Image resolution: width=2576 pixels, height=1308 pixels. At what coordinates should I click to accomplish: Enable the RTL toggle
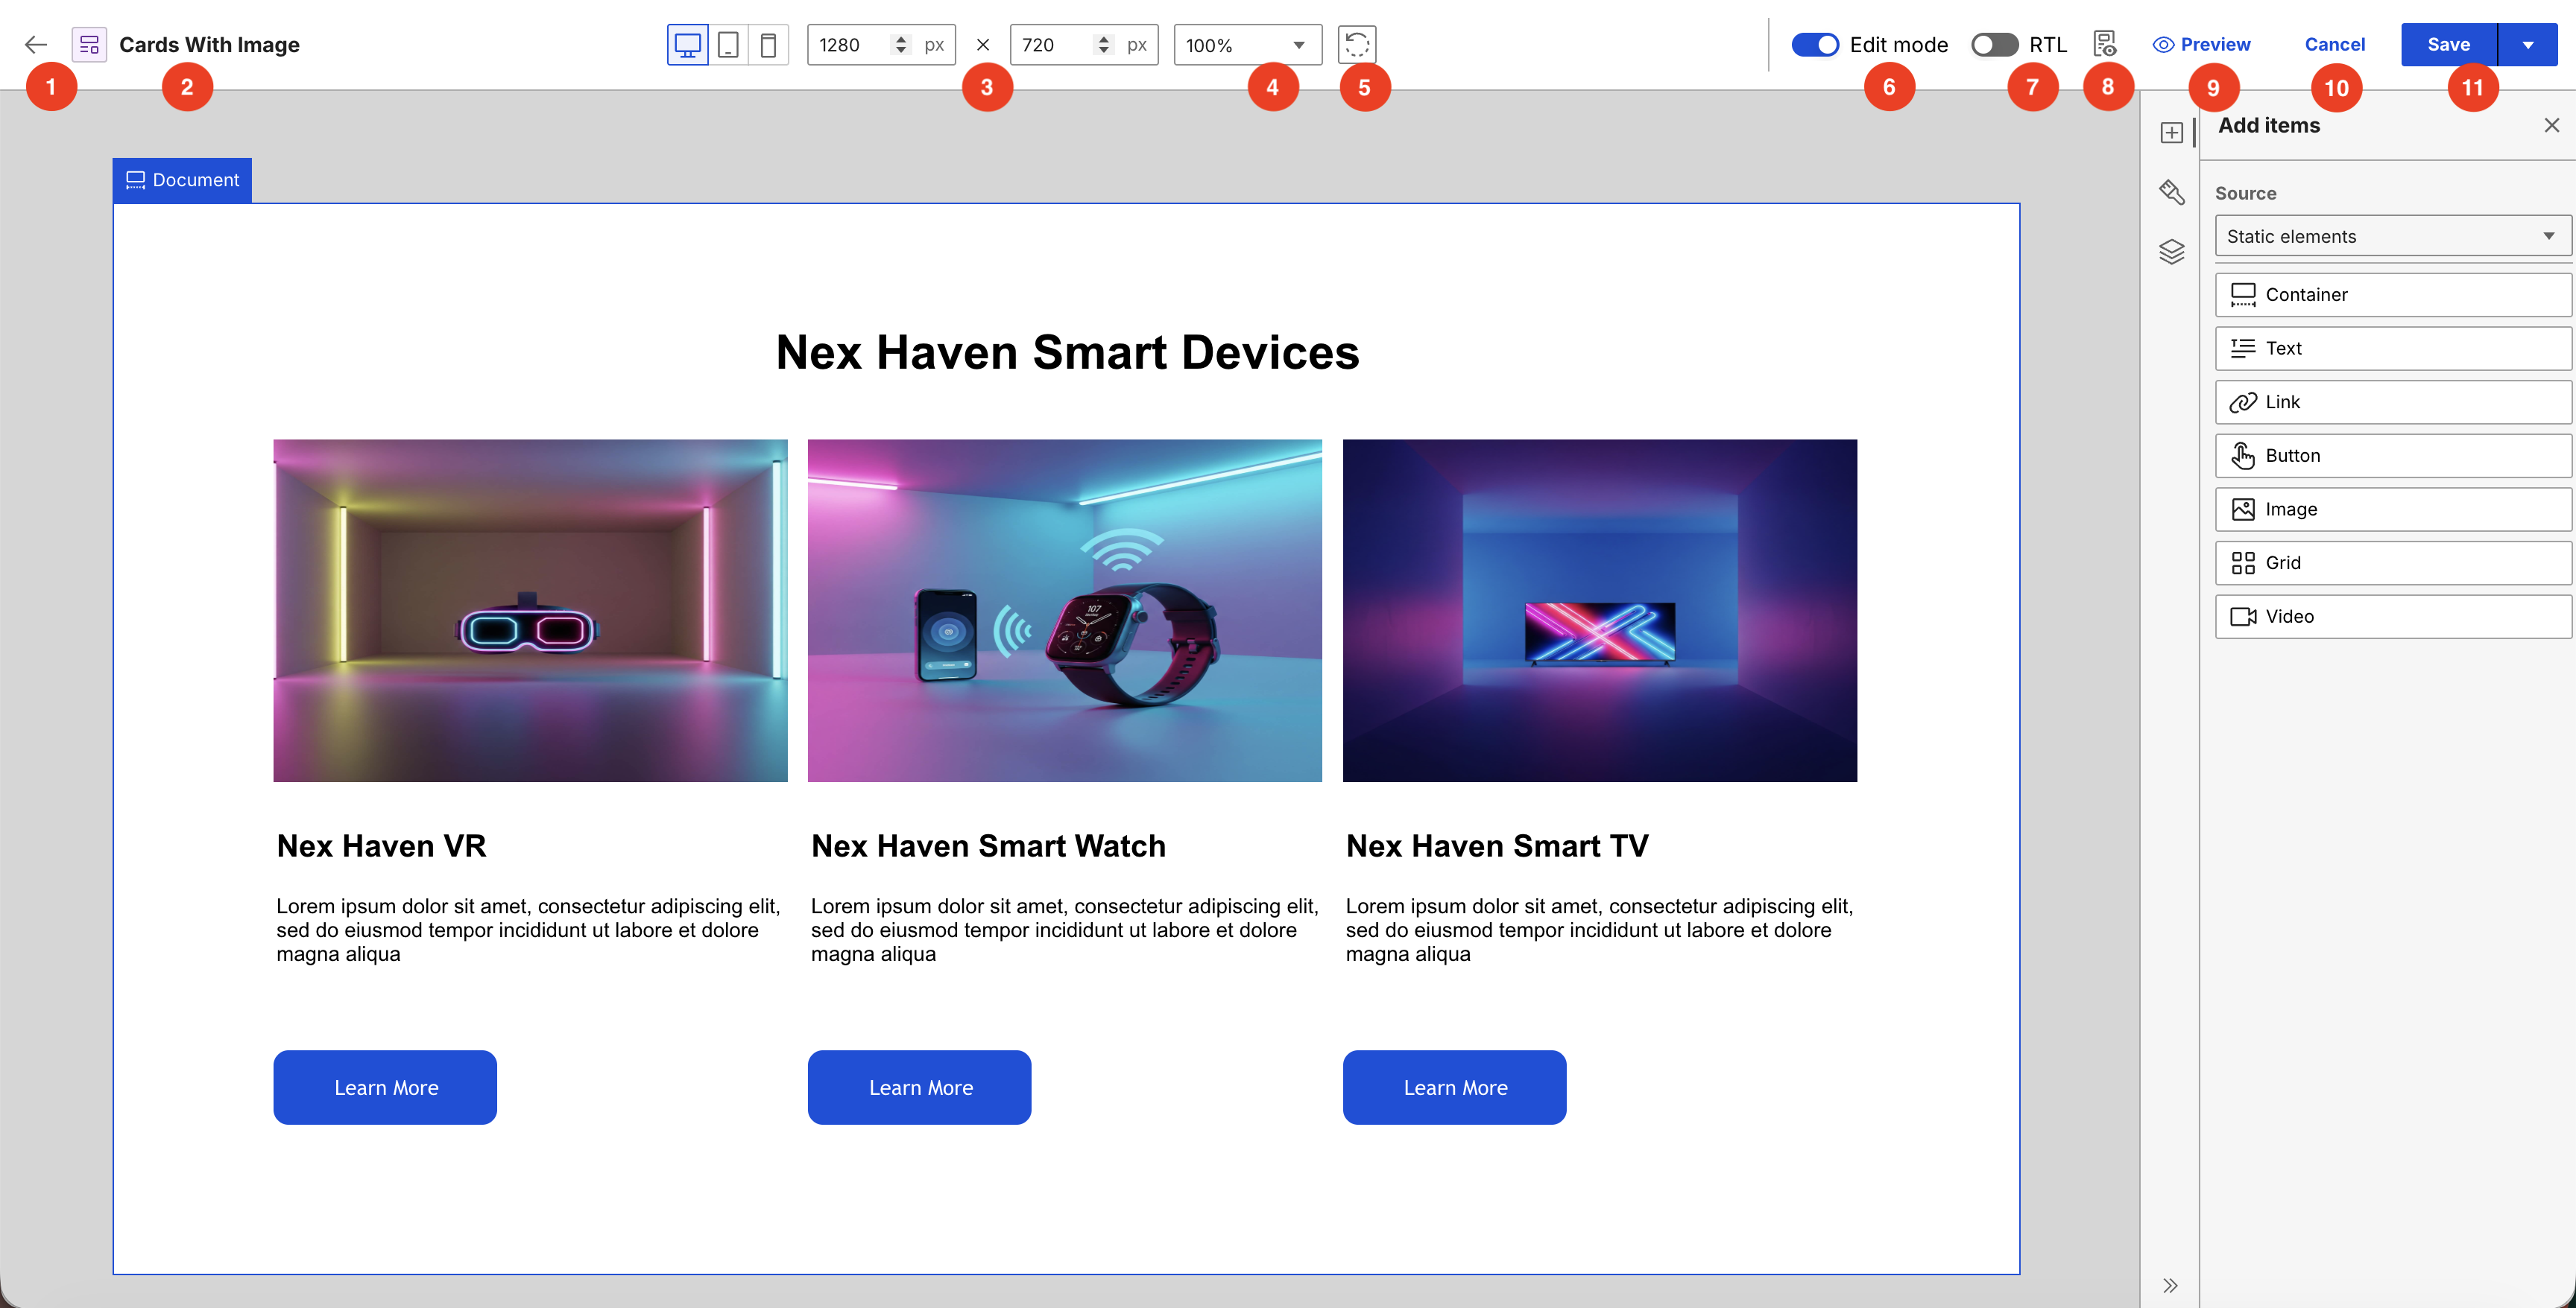(x=1994, y=45)
